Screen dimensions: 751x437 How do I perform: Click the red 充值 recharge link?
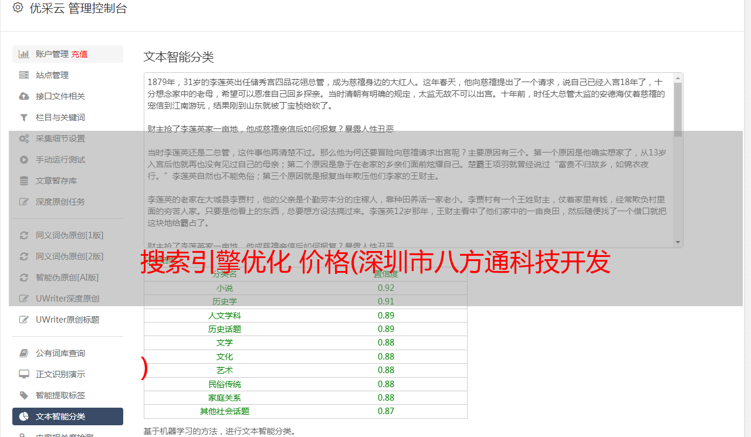point(79,54)
